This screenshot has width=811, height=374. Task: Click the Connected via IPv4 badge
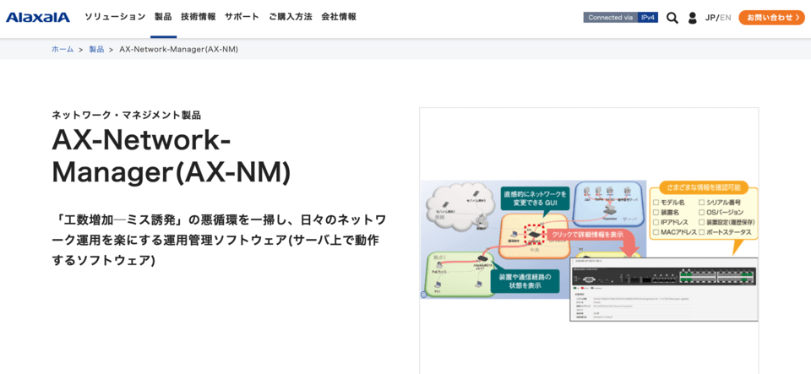620,17
